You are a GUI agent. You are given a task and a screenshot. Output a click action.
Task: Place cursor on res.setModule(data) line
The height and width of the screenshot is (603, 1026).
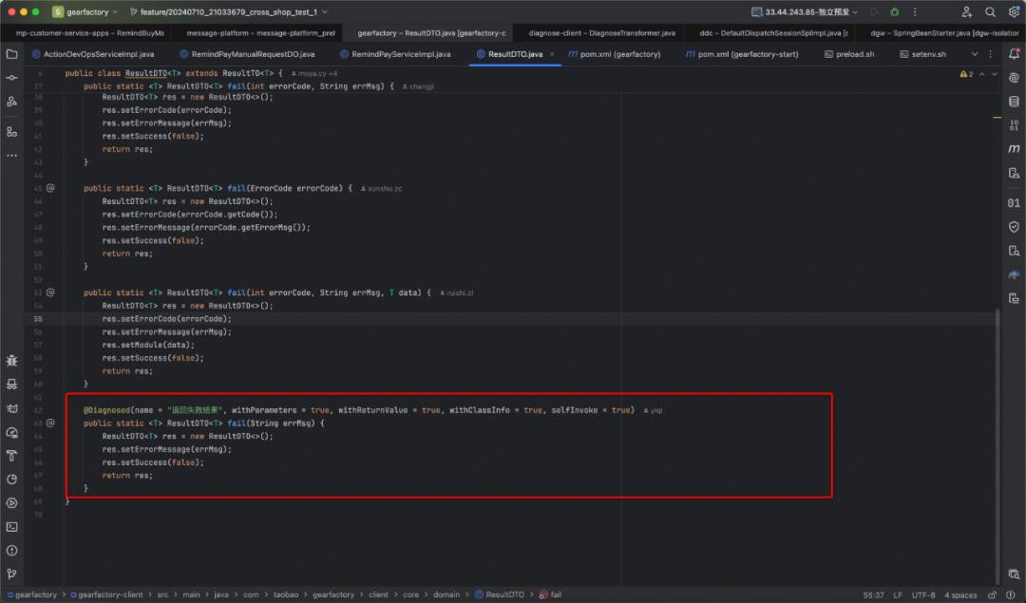[148, 345]
